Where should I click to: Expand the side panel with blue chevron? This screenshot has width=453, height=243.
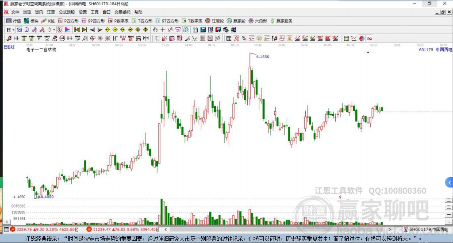tap(449, 182)
